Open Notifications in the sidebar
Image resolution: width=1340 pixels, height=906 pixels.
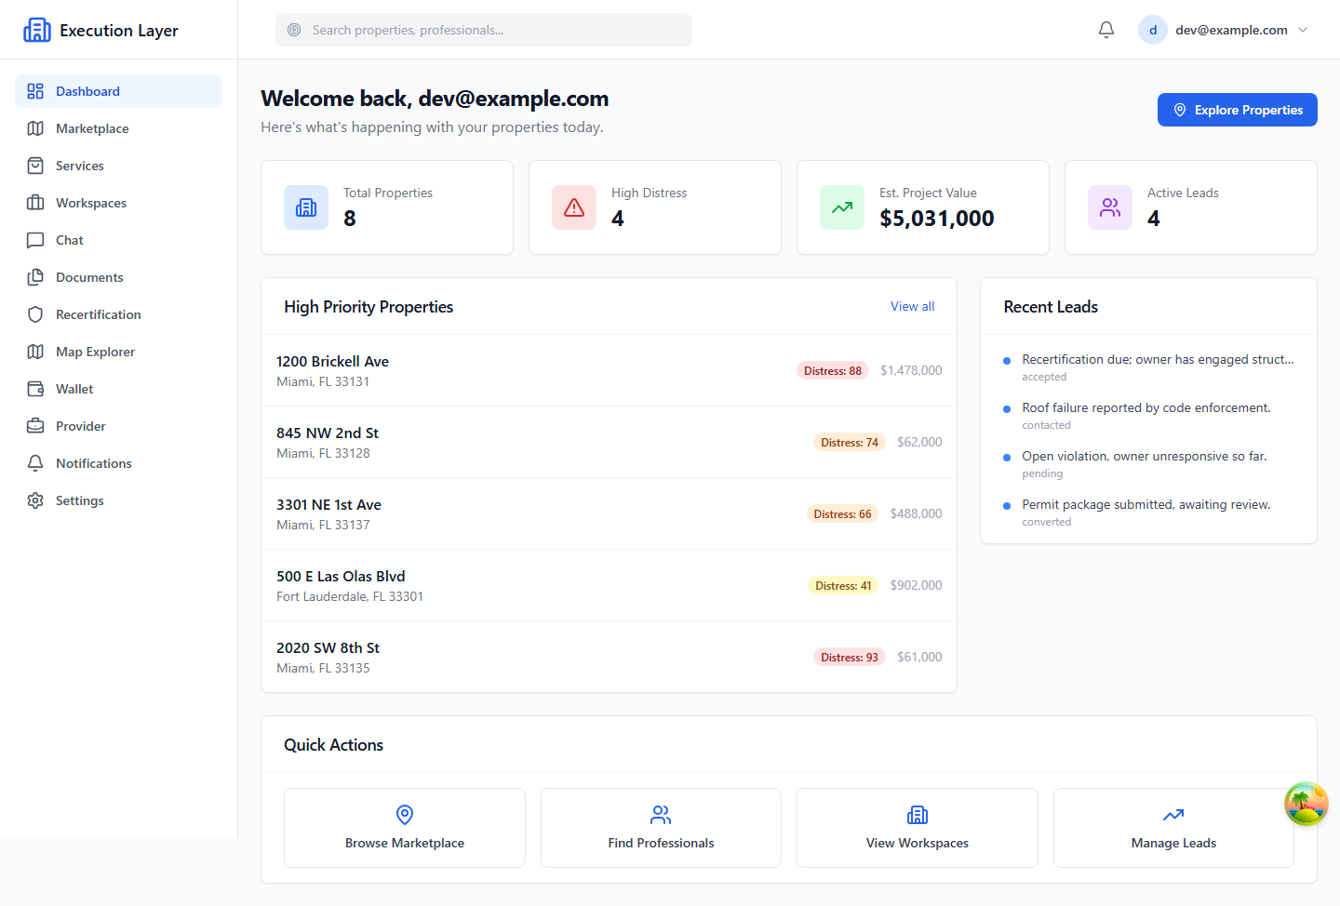click(x=118, y=463)
